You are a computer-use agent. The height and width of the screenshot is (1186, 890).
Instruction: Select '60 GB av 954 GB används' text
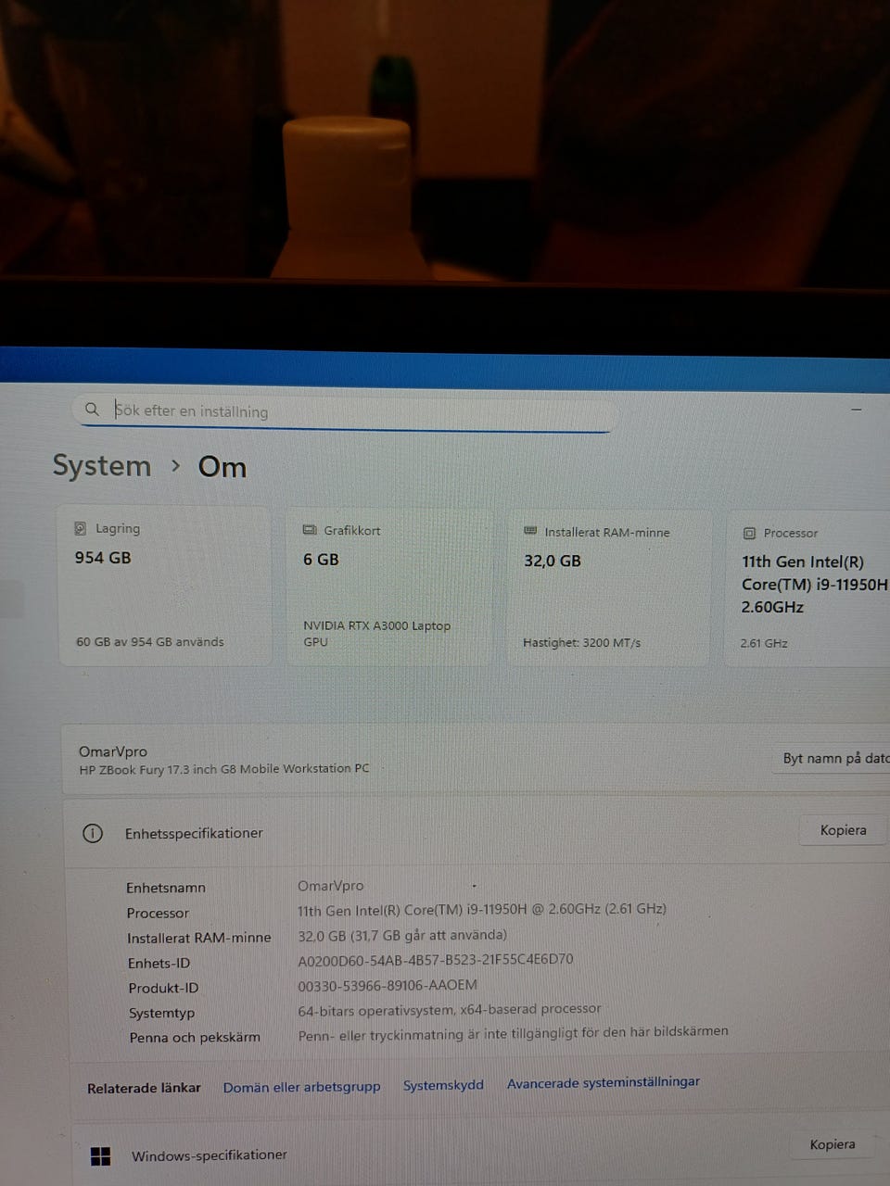[x=150, y=641]
